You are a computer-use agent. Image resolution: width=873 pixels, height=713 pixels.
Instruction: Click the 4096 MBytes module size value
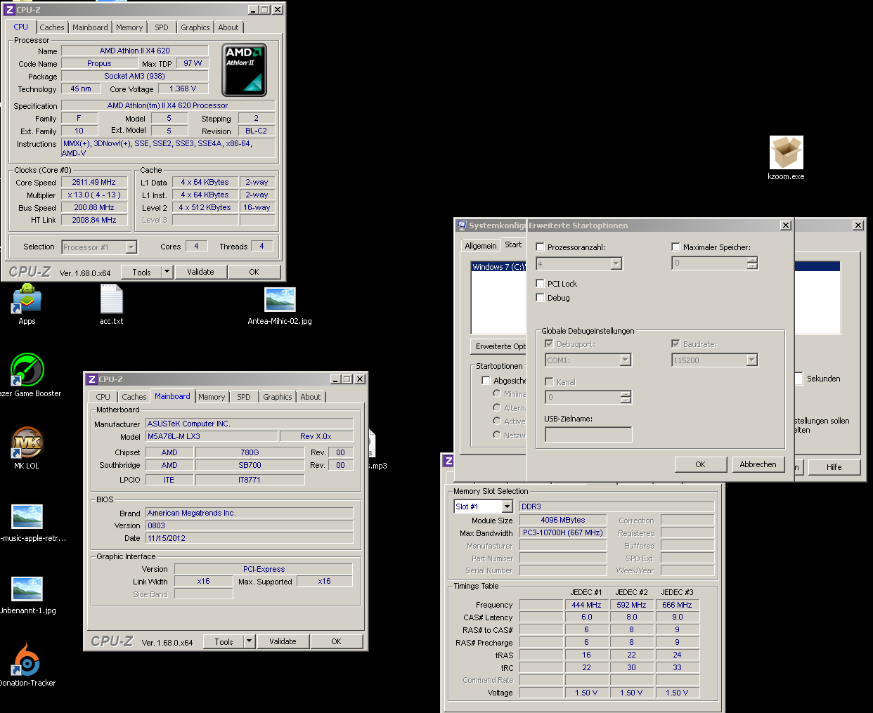point(563,521)
